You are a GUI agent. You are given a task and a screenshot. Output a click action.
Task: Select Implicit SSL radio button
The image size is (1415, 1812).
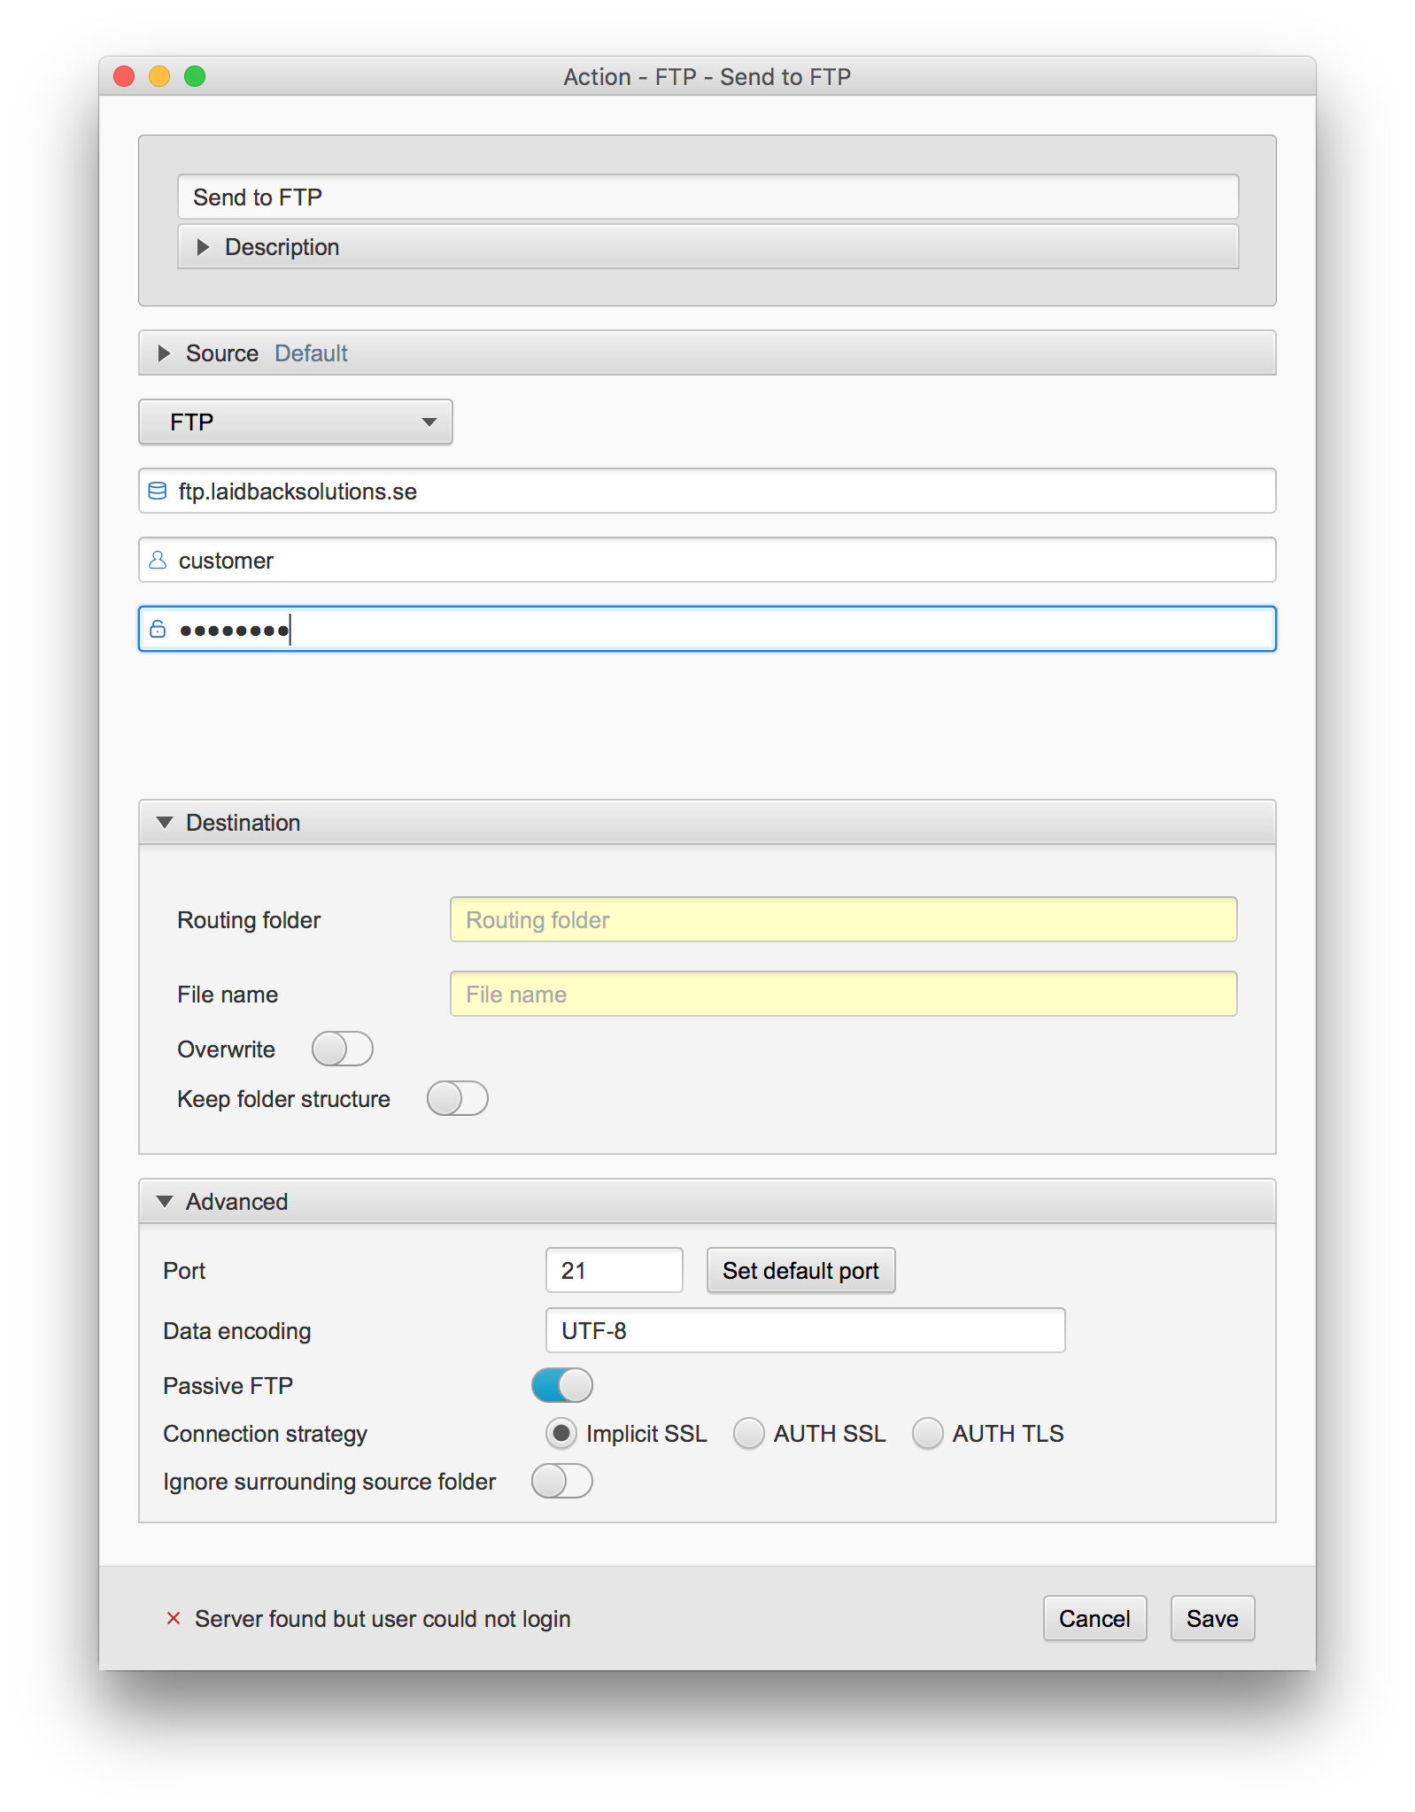tap(561, 1433)
